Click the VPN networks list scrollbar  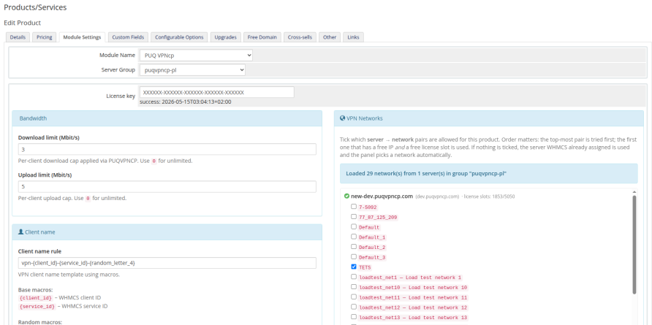pyautogui.click(x=634, y=245)
